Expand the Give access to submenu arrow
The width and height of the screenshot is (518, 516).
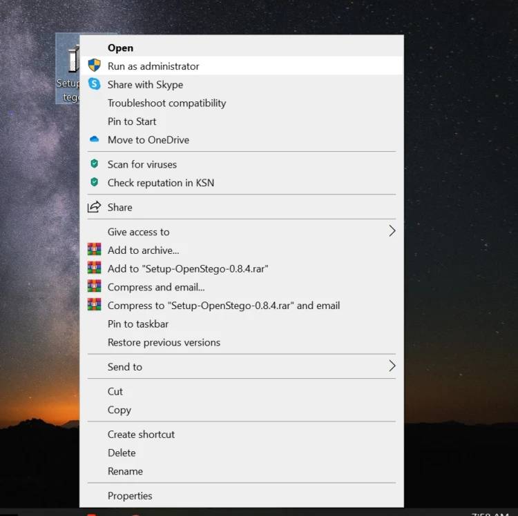pos(392,231)
